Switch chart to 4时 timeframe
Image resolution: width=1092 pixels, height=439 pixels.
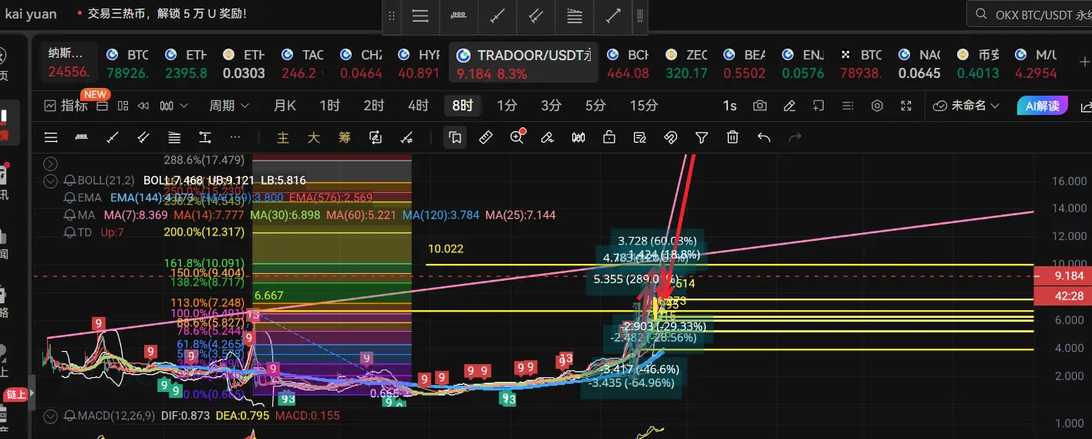pos(419,106)
